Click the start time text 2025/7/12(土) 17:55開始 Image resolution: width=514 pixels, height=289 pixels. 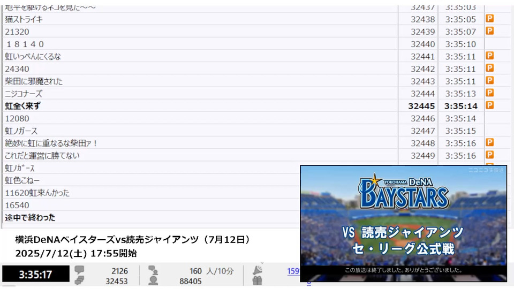(x=75, y=253)
